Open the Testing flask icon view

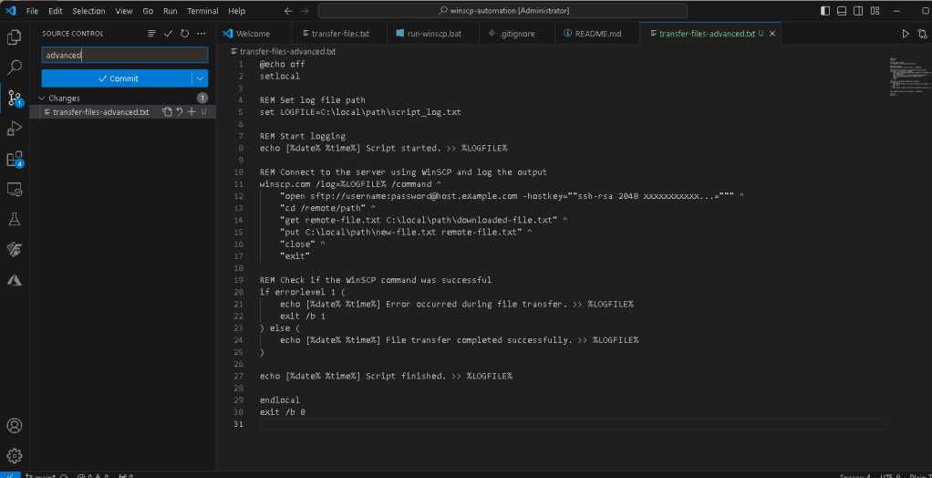(x=15, y=219)
